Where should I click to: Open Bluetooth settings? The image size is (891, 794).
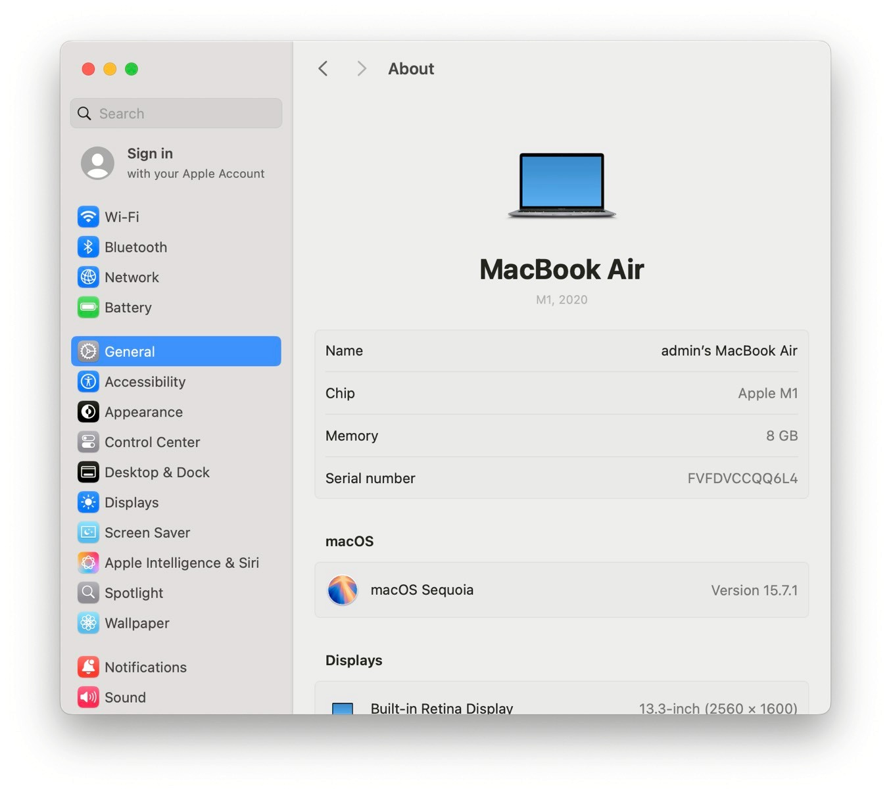point(136,247)
